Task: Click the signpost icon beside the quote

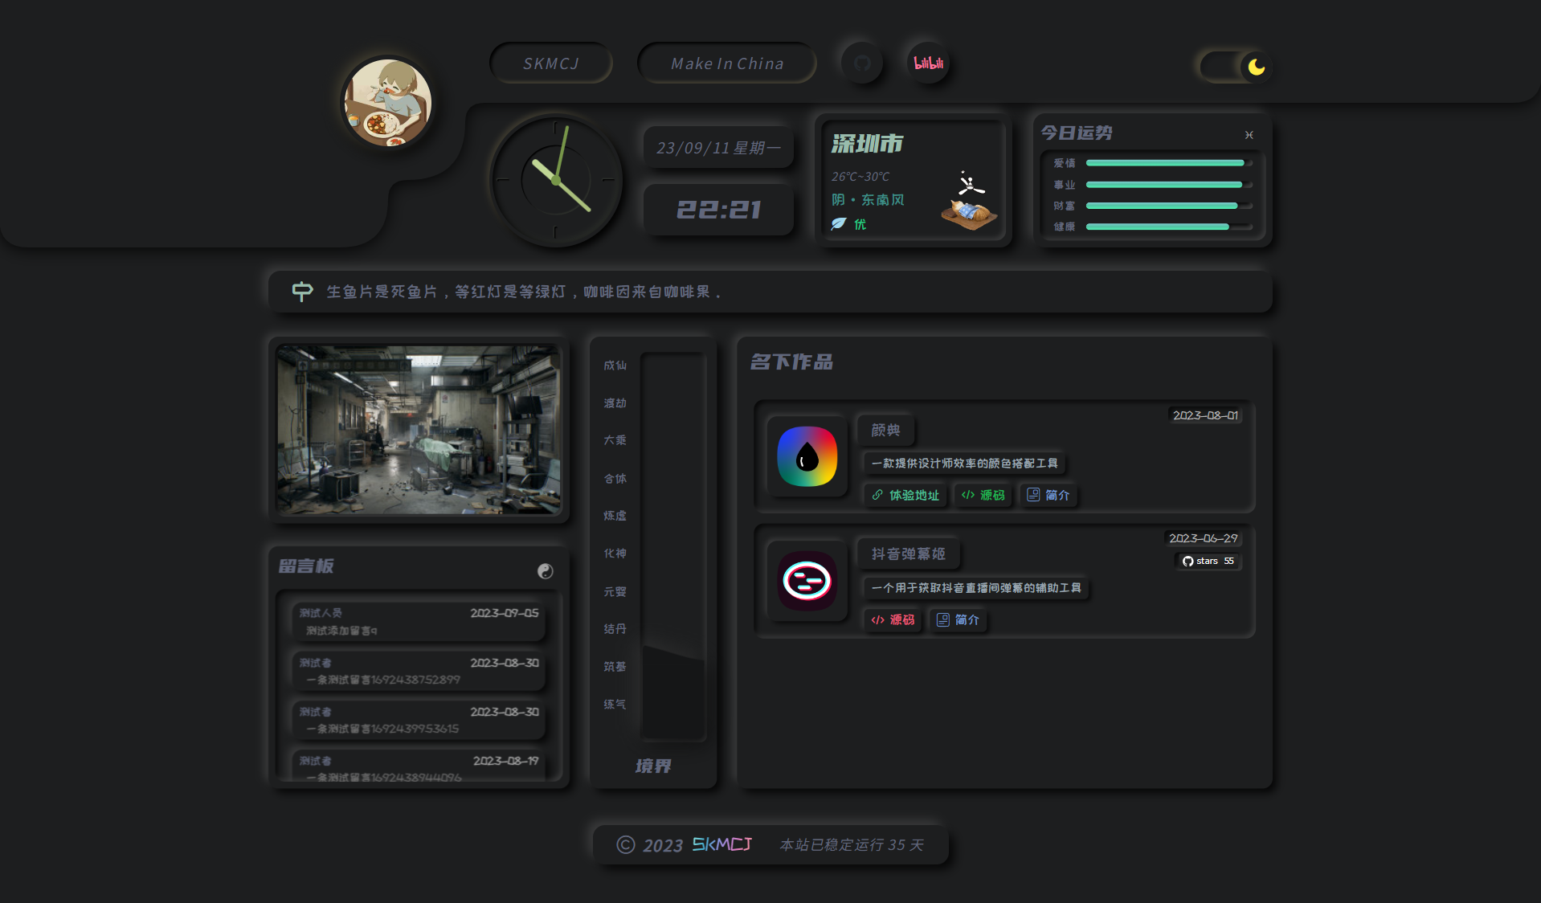Action: 302,291
